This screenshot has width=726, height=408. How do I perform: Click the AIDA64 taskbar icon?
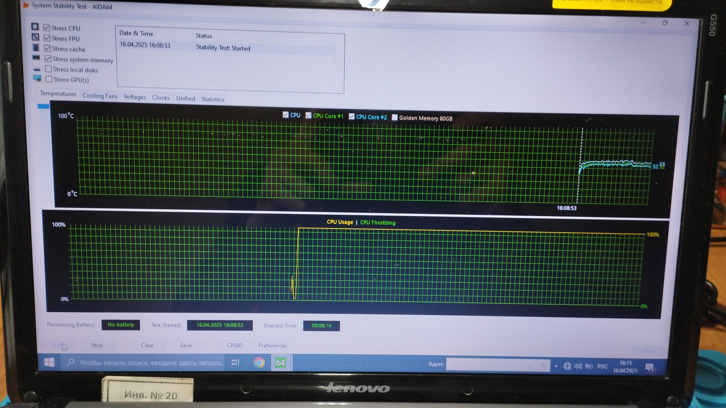pos(280,363)
